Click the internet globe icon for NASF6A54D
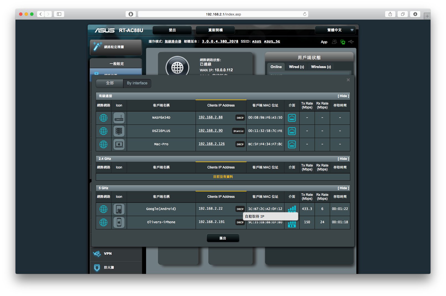This screenshot has width=446, height=296. pos(103,118)
